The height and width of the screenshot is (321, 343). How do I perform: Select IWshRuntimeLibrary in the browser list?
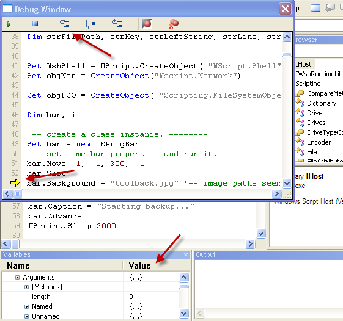(319, 74)
